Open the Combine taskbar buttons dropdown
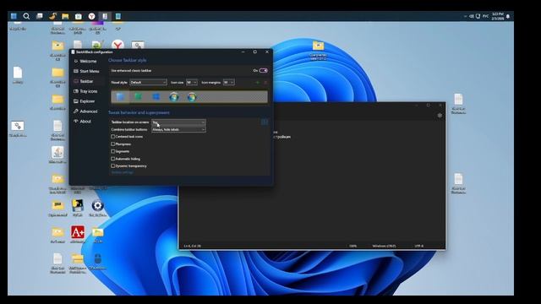Image resolution: width=541 pixels, height=304 pixels. click(178, 129)
